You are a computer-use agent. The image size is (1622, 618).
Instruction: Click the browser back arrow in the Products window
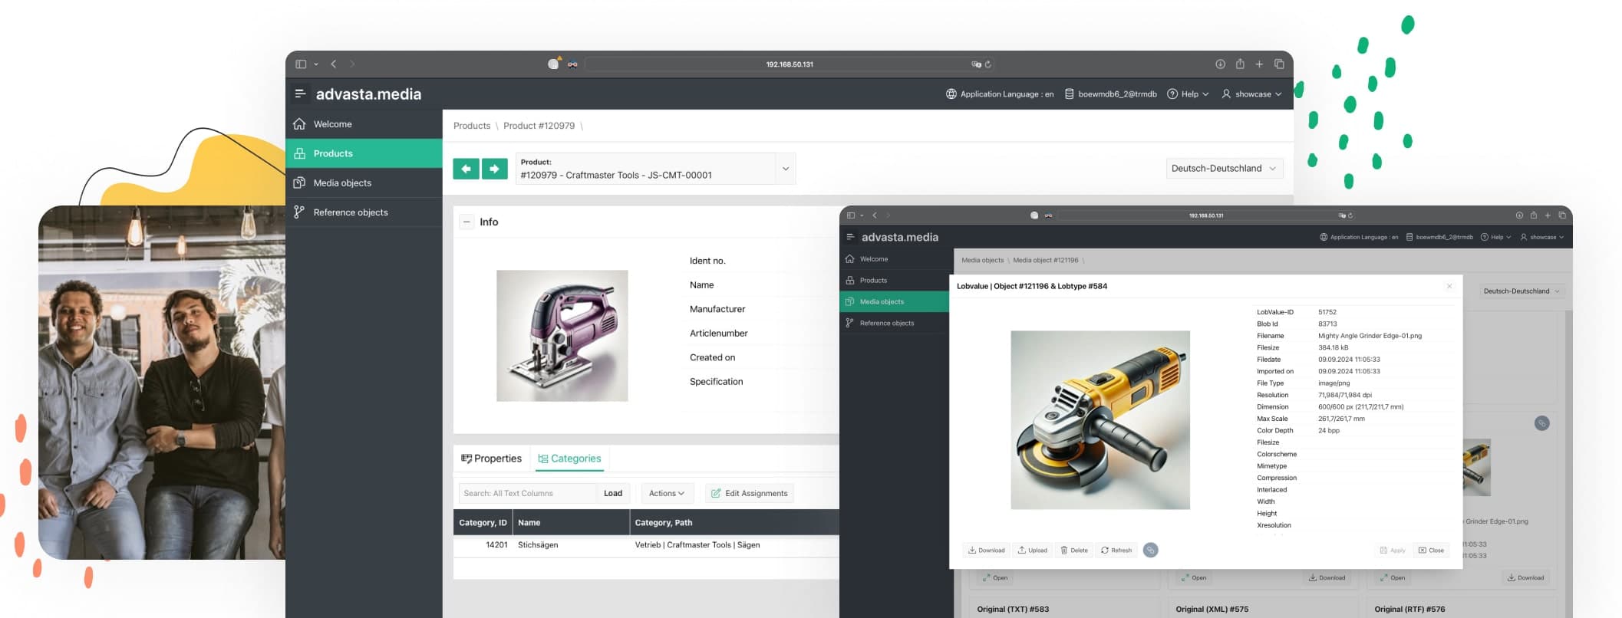coord(334,64)
